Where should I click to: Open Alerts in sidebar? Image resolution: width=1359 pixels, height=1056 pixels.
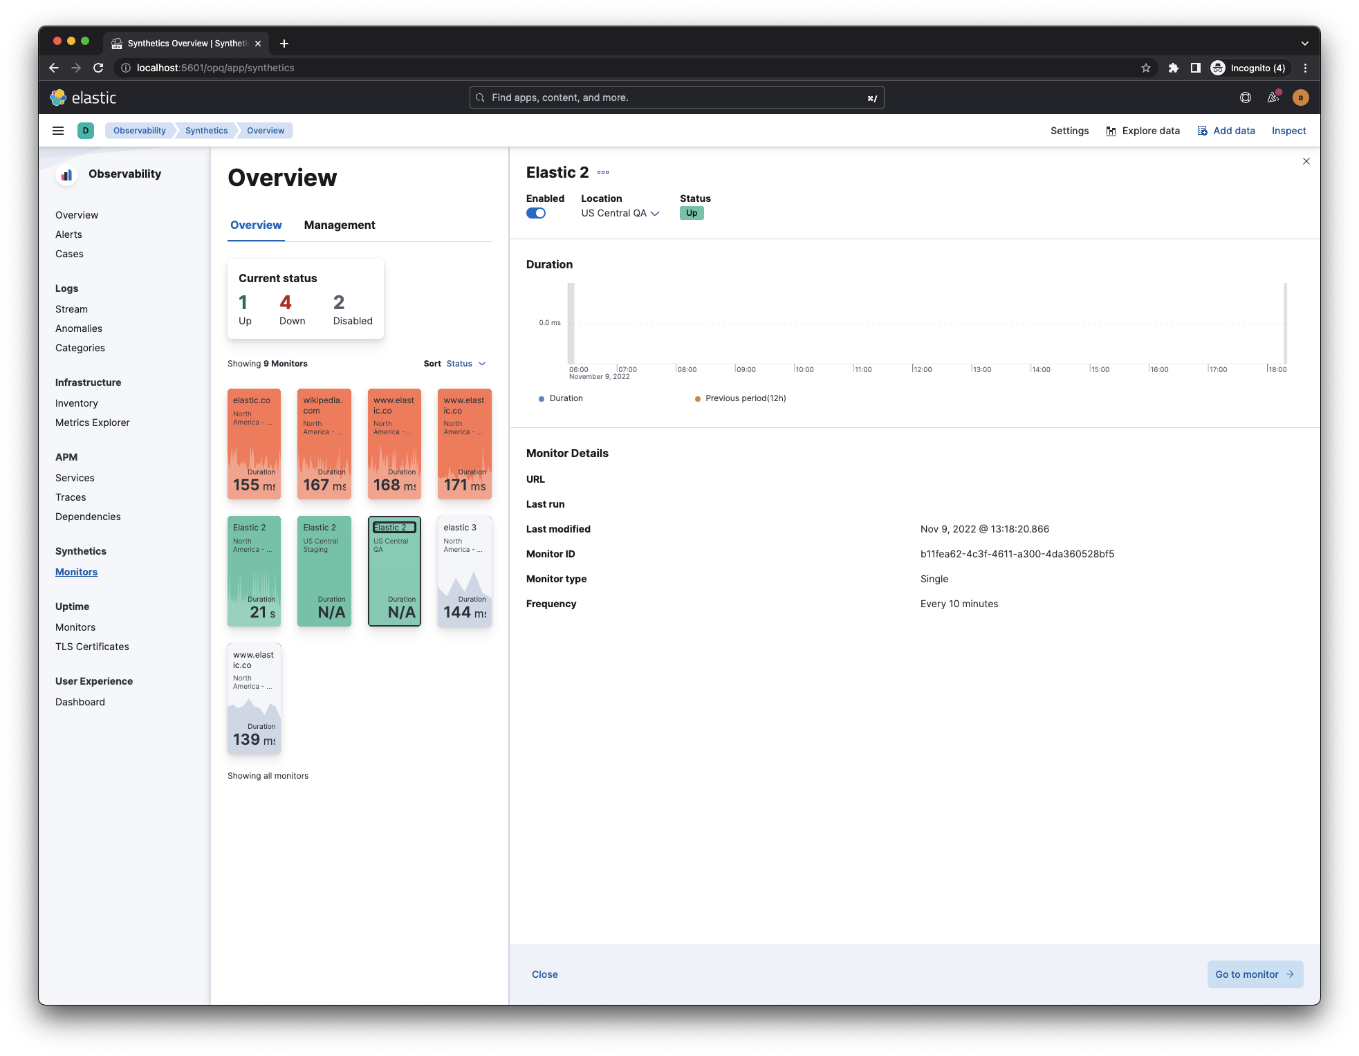[x=68, y=234]
